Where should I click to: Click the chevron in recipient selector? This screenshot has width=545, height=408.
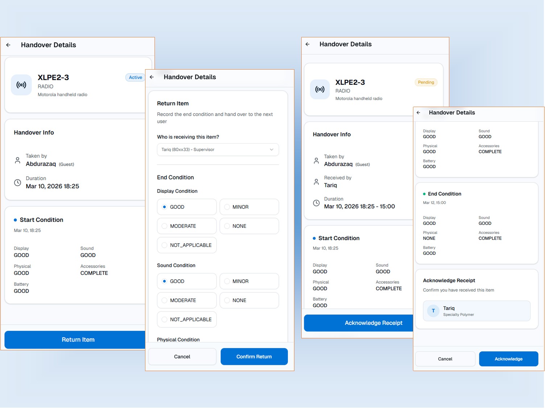(272, 150)
